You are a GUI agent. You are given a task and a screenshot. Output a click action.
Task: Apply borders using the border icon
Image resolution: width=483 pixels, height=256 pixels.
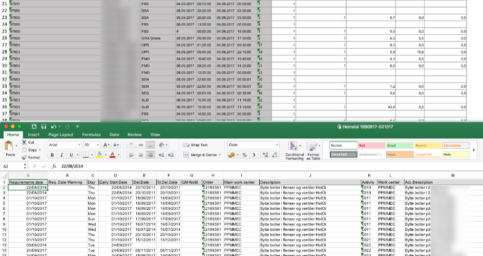click(x=86, y=155)
